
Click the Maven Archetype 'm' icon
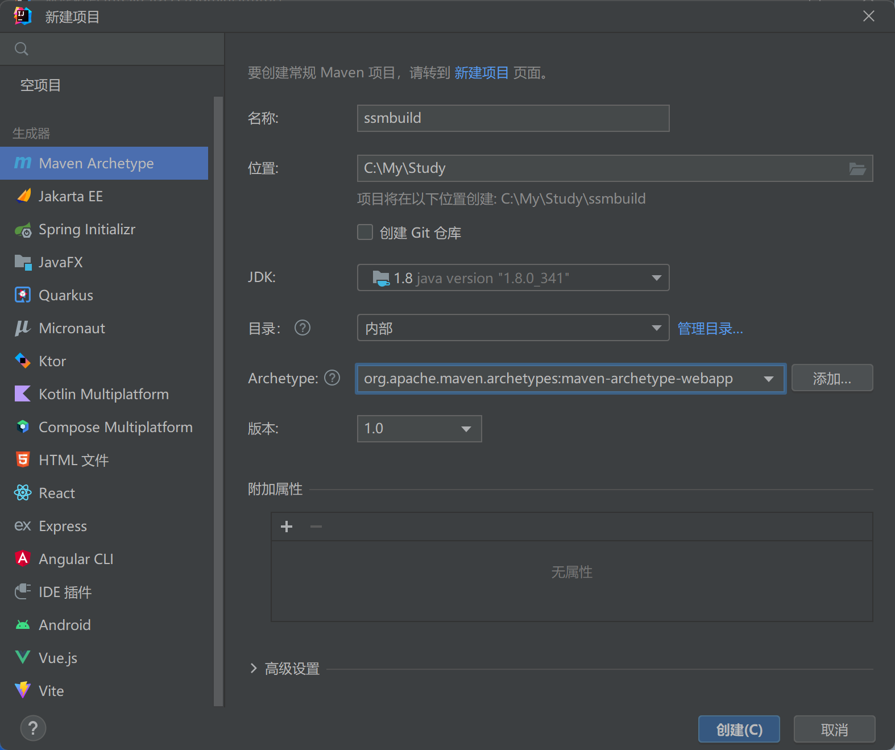point(23,163)
